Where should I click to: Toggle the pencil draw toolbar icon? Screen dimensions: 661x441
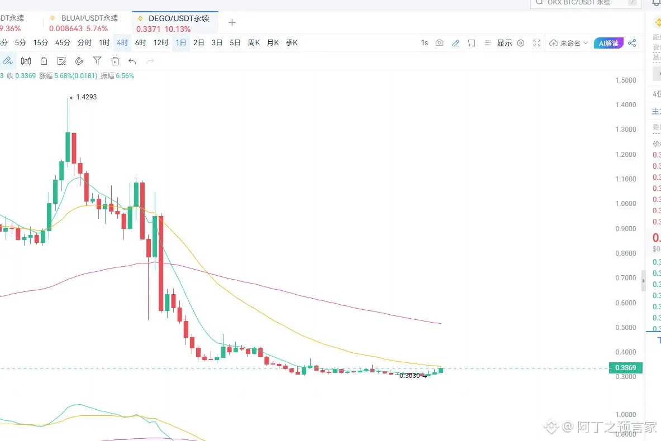[x=456, y=43]
